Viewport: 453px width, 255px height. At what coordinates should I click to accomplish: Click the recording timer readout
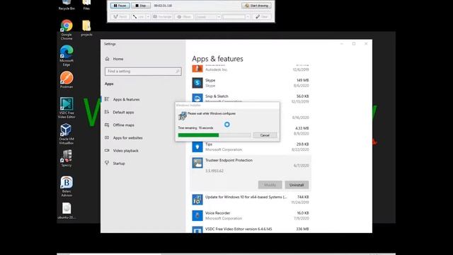163,6
